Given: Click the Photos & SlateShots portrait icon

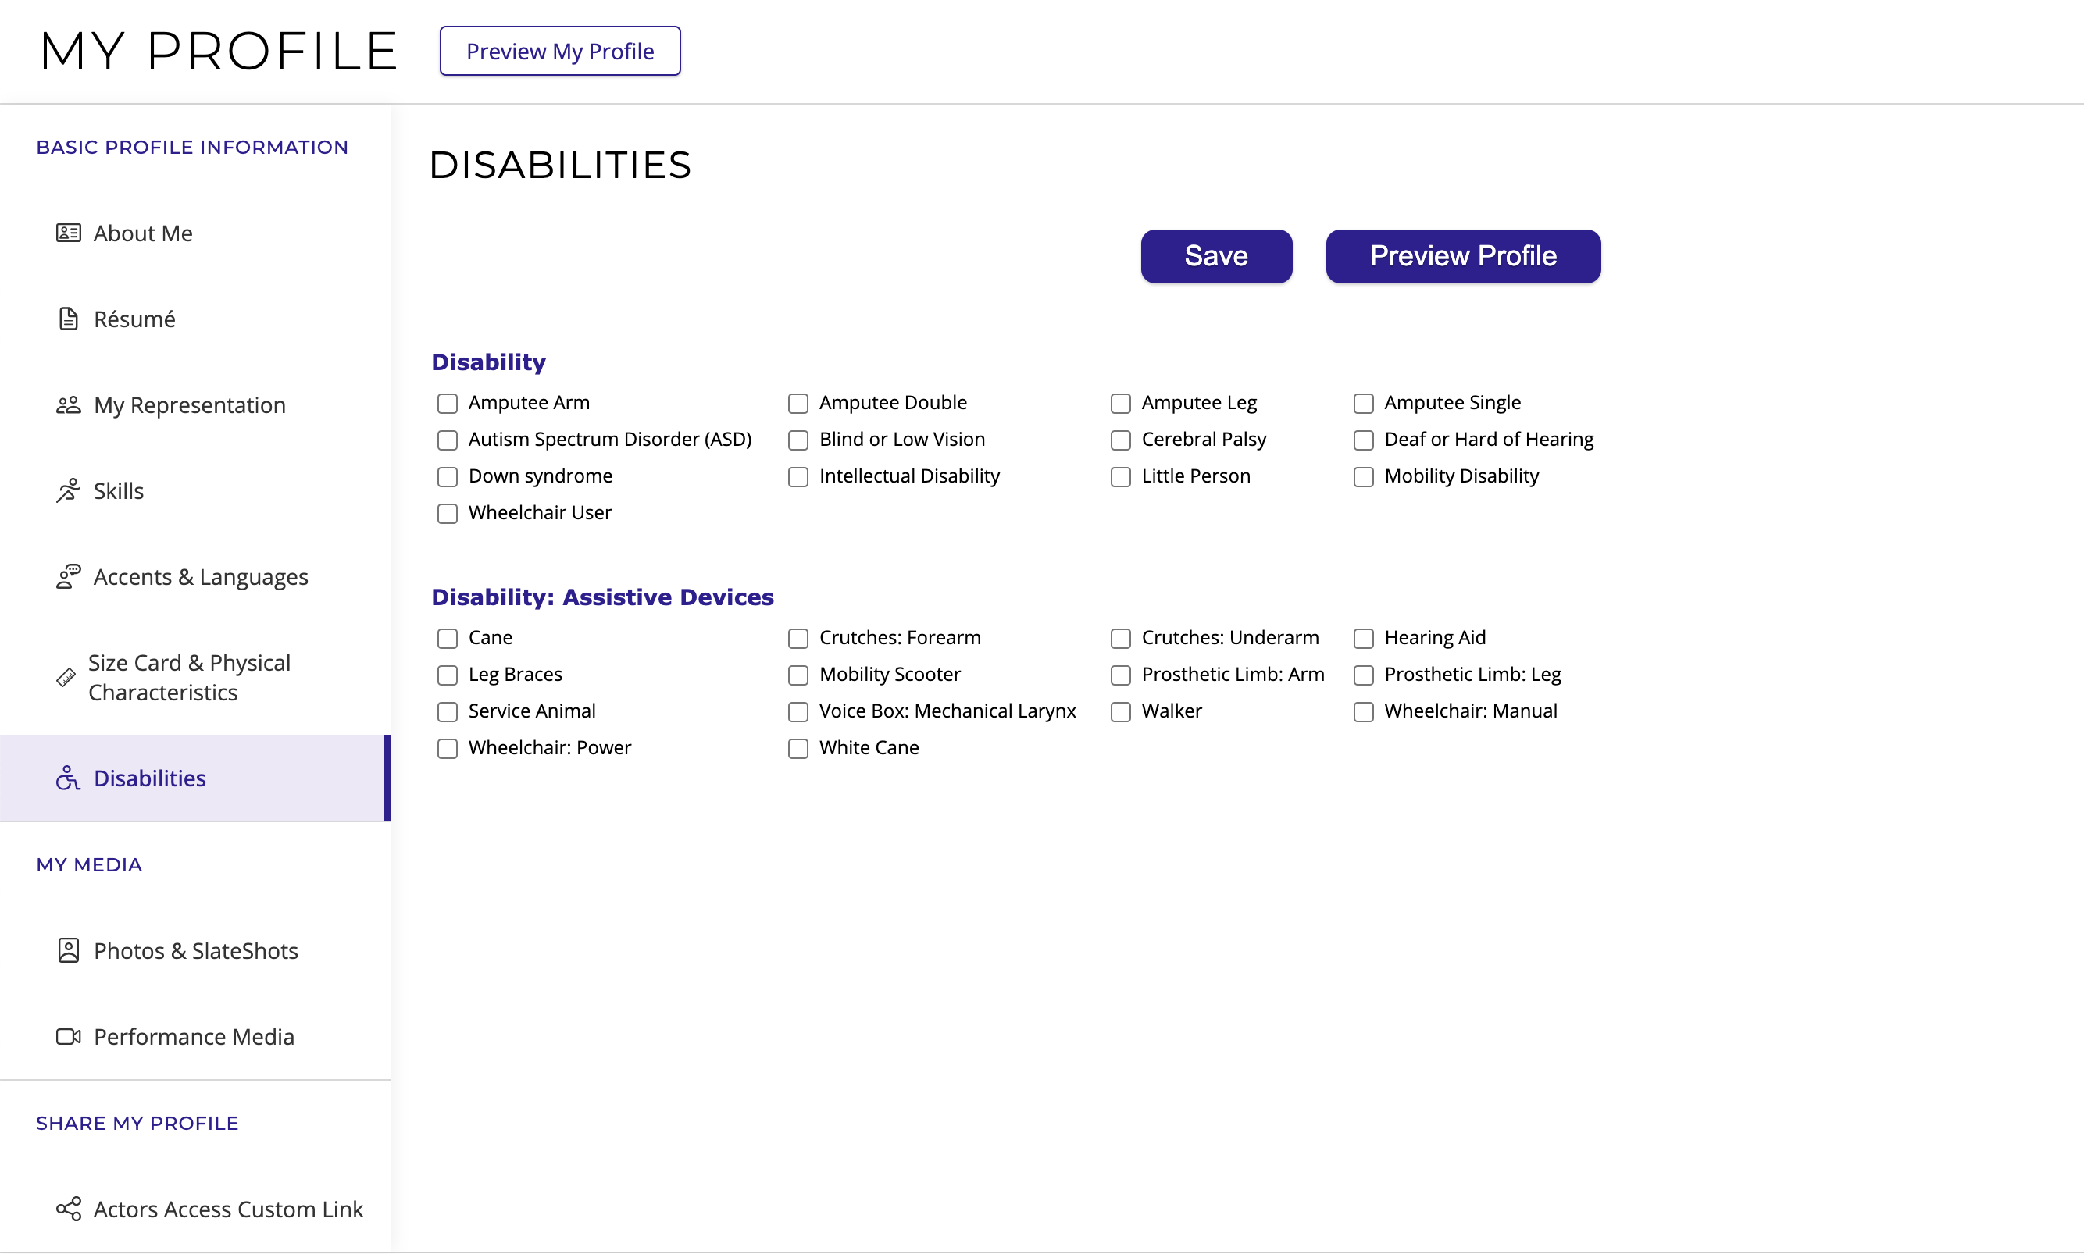Looking at the screenshot, I should coord(69,950).
